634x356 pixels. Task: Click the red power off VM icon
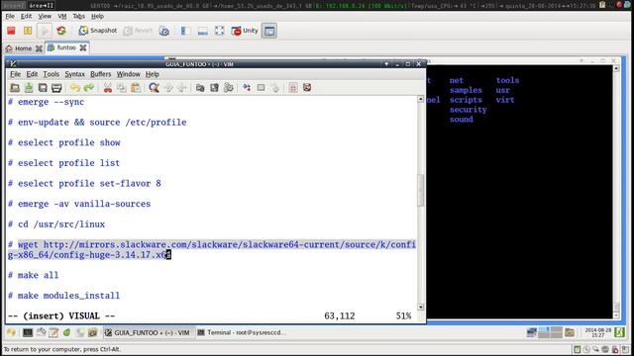[11, 31]
